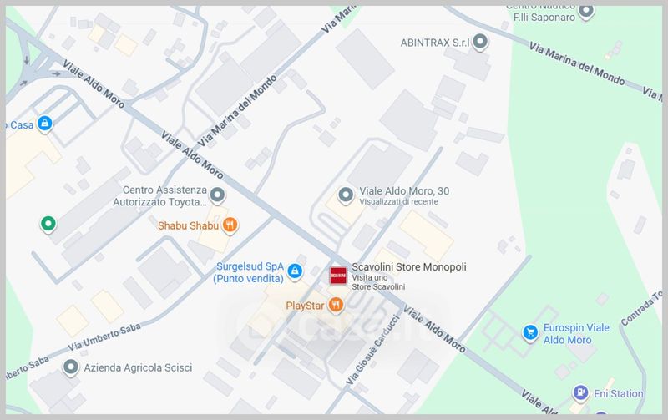The image size is (668, 420).
Task: Select the Viale Aldo Moro, 30 pin
Action: (x=346, y=195)
